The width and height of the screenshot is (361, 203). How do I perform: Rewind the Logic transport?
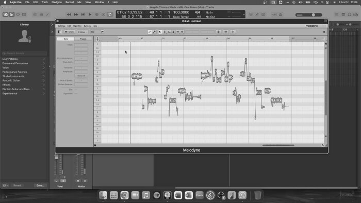point(69,14)
